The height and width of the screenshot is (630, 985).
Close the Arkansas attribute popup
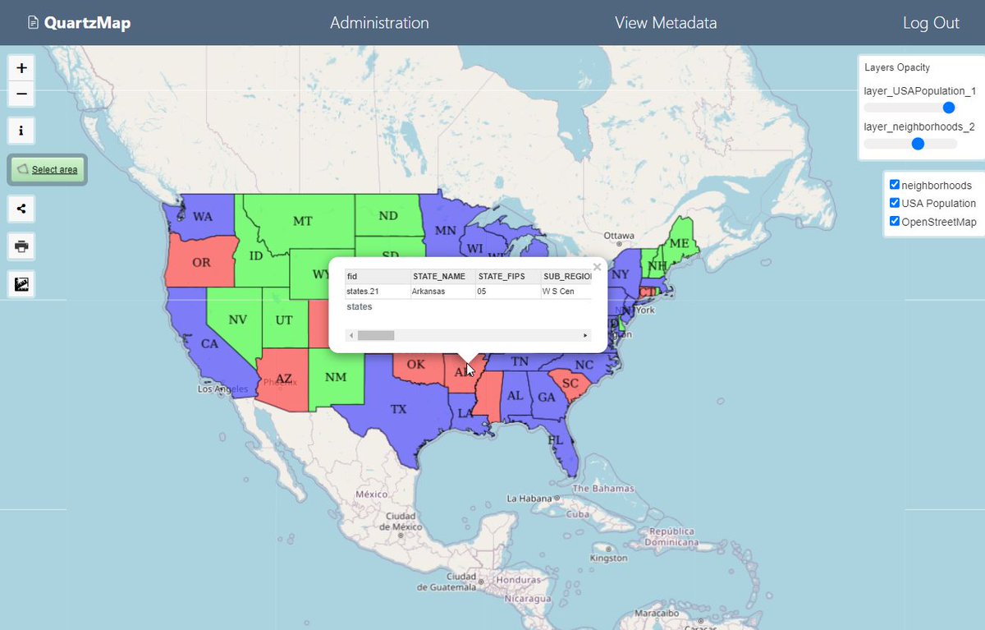[x=597, y=266]
